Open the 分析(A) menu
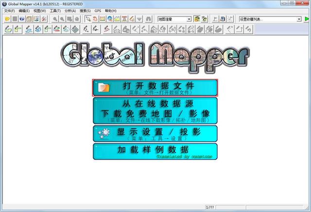 [70, 11]
